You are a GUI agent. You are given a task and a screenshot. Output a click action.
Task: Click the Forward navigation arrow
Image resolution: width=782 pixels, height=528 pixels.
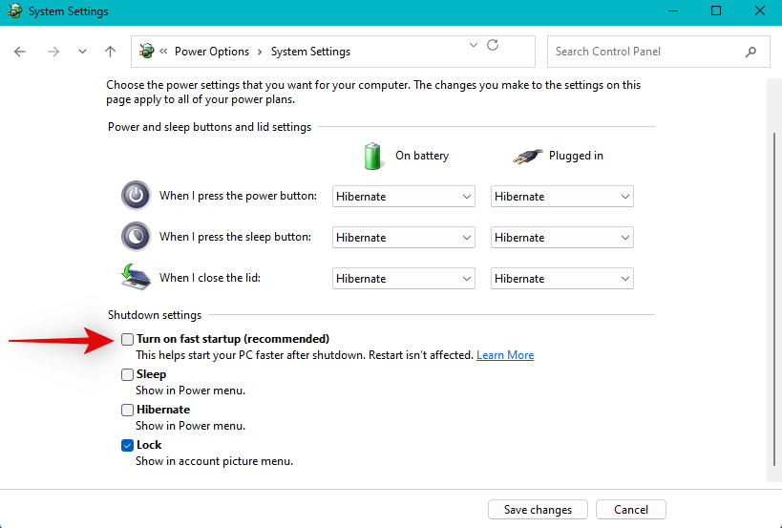[53, 52]
